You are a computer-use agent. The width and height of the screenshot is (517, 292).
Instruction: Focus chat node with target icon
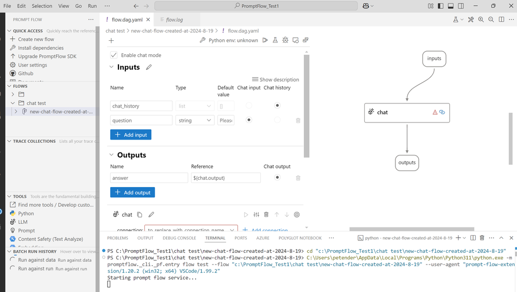pyautogui.click(x=297, y=214)
